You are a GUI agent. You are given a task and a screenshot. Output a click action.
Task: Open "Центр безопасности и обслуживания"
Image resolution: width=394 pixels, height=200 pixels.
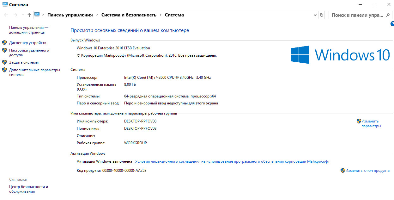(x=28, y=189)
